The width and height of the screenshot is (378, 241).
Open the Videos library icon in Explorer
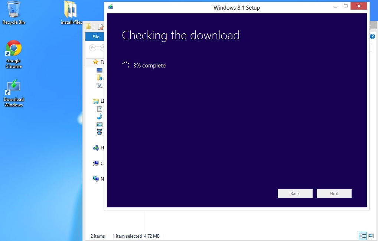[x=100, y=132]
